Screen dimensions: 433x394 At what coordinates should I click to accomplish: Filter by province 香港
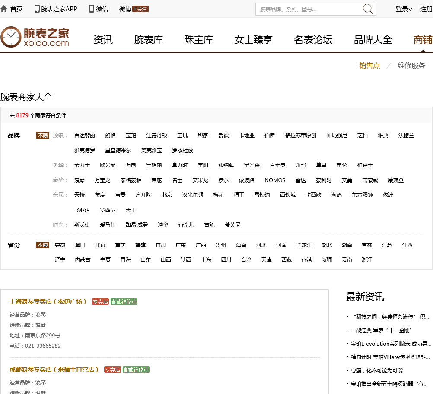coord(306,260)
